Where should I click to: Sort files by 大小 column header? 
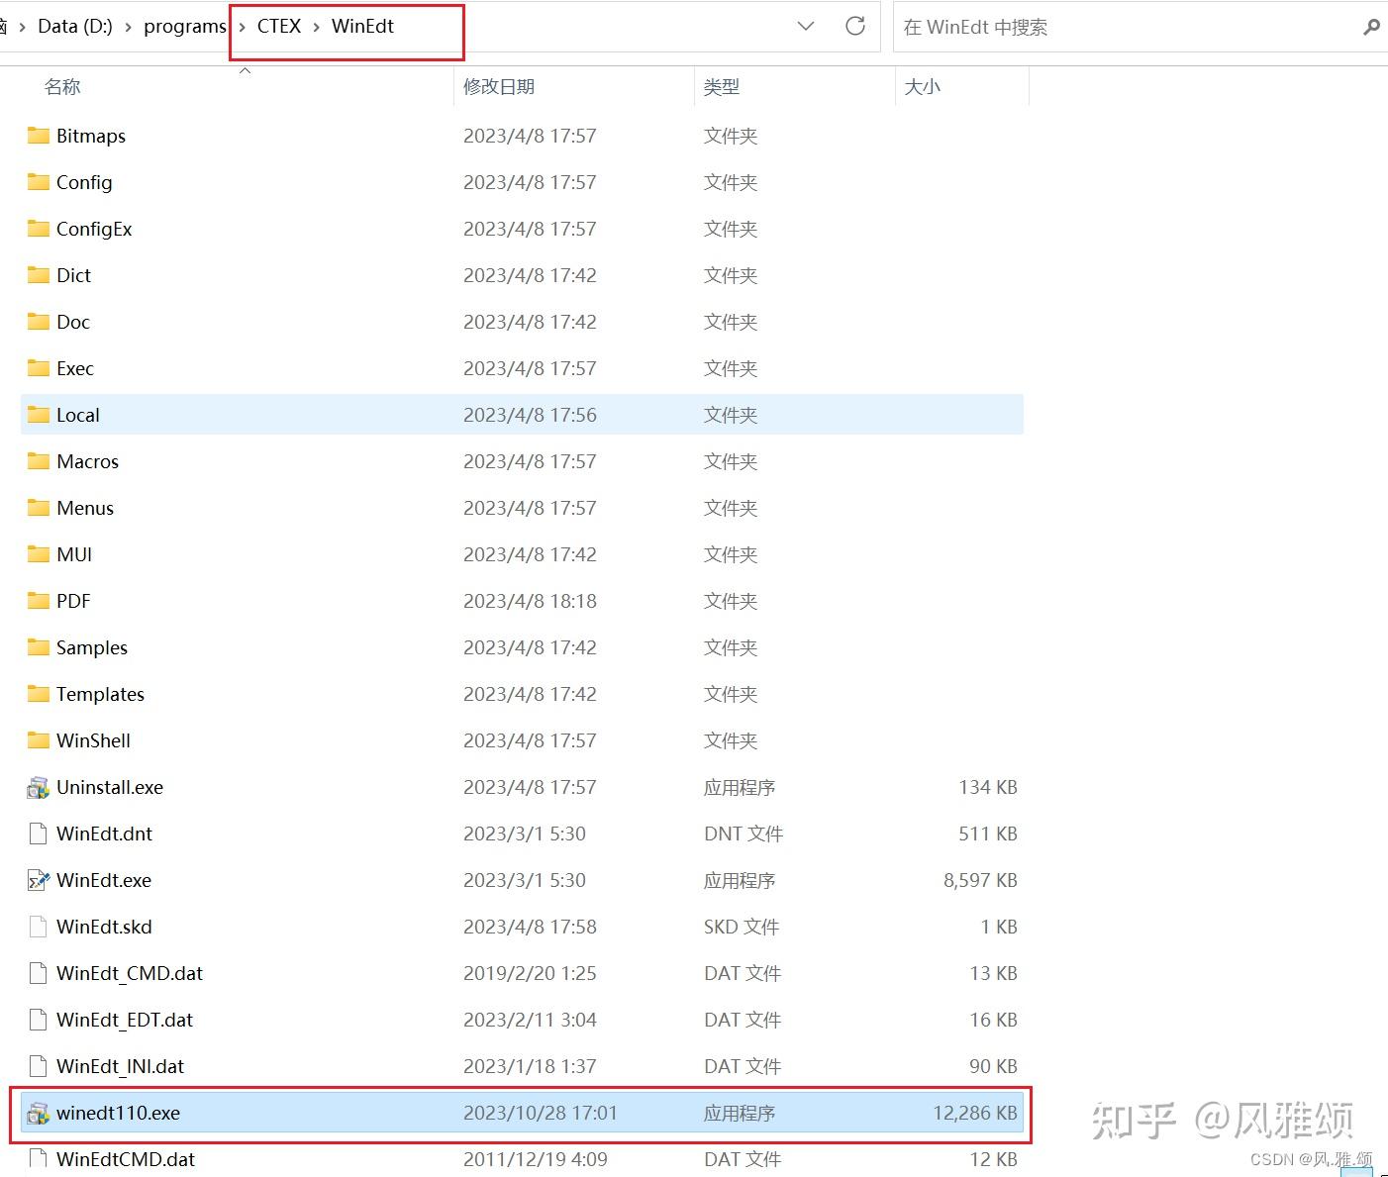[x=922, y=86]
